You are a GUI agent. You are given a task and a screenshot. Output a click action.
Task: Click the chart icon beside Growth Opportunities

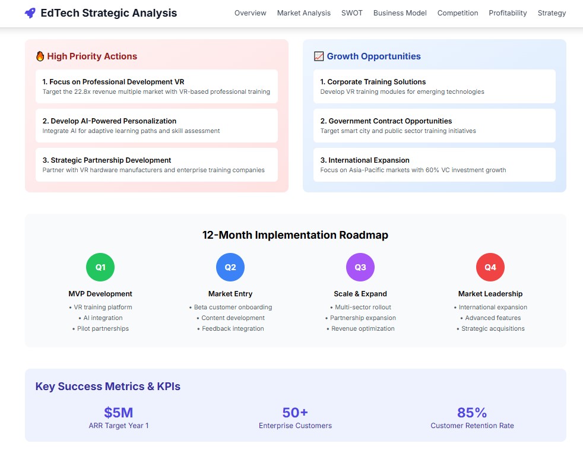click(x=319, y=56)
